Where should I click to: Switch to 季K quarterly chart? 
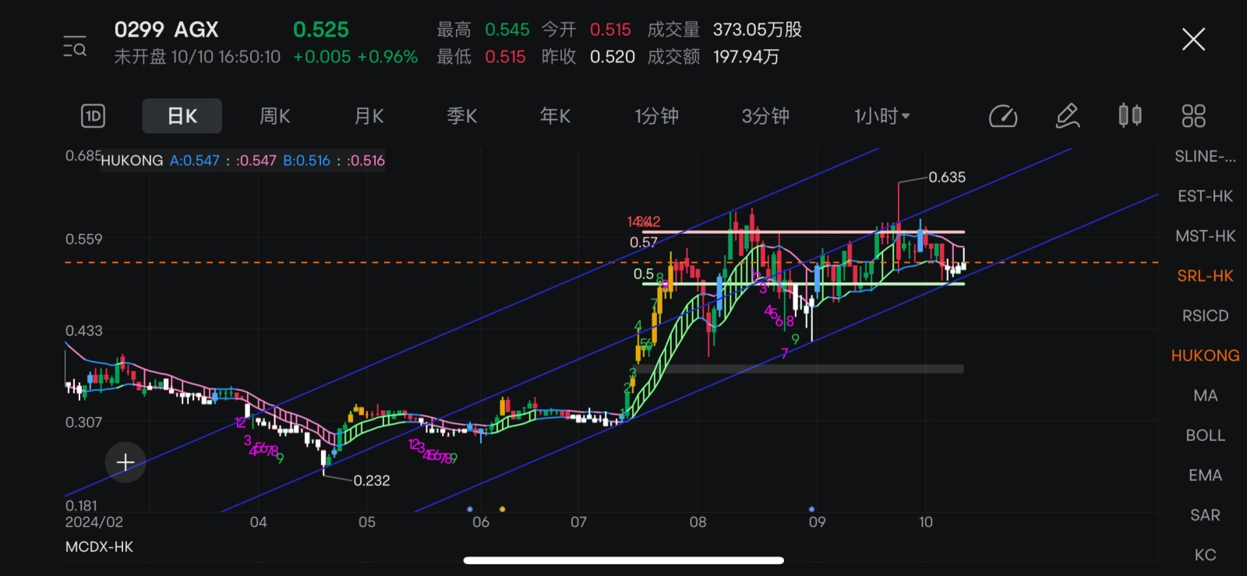point(462,116)
